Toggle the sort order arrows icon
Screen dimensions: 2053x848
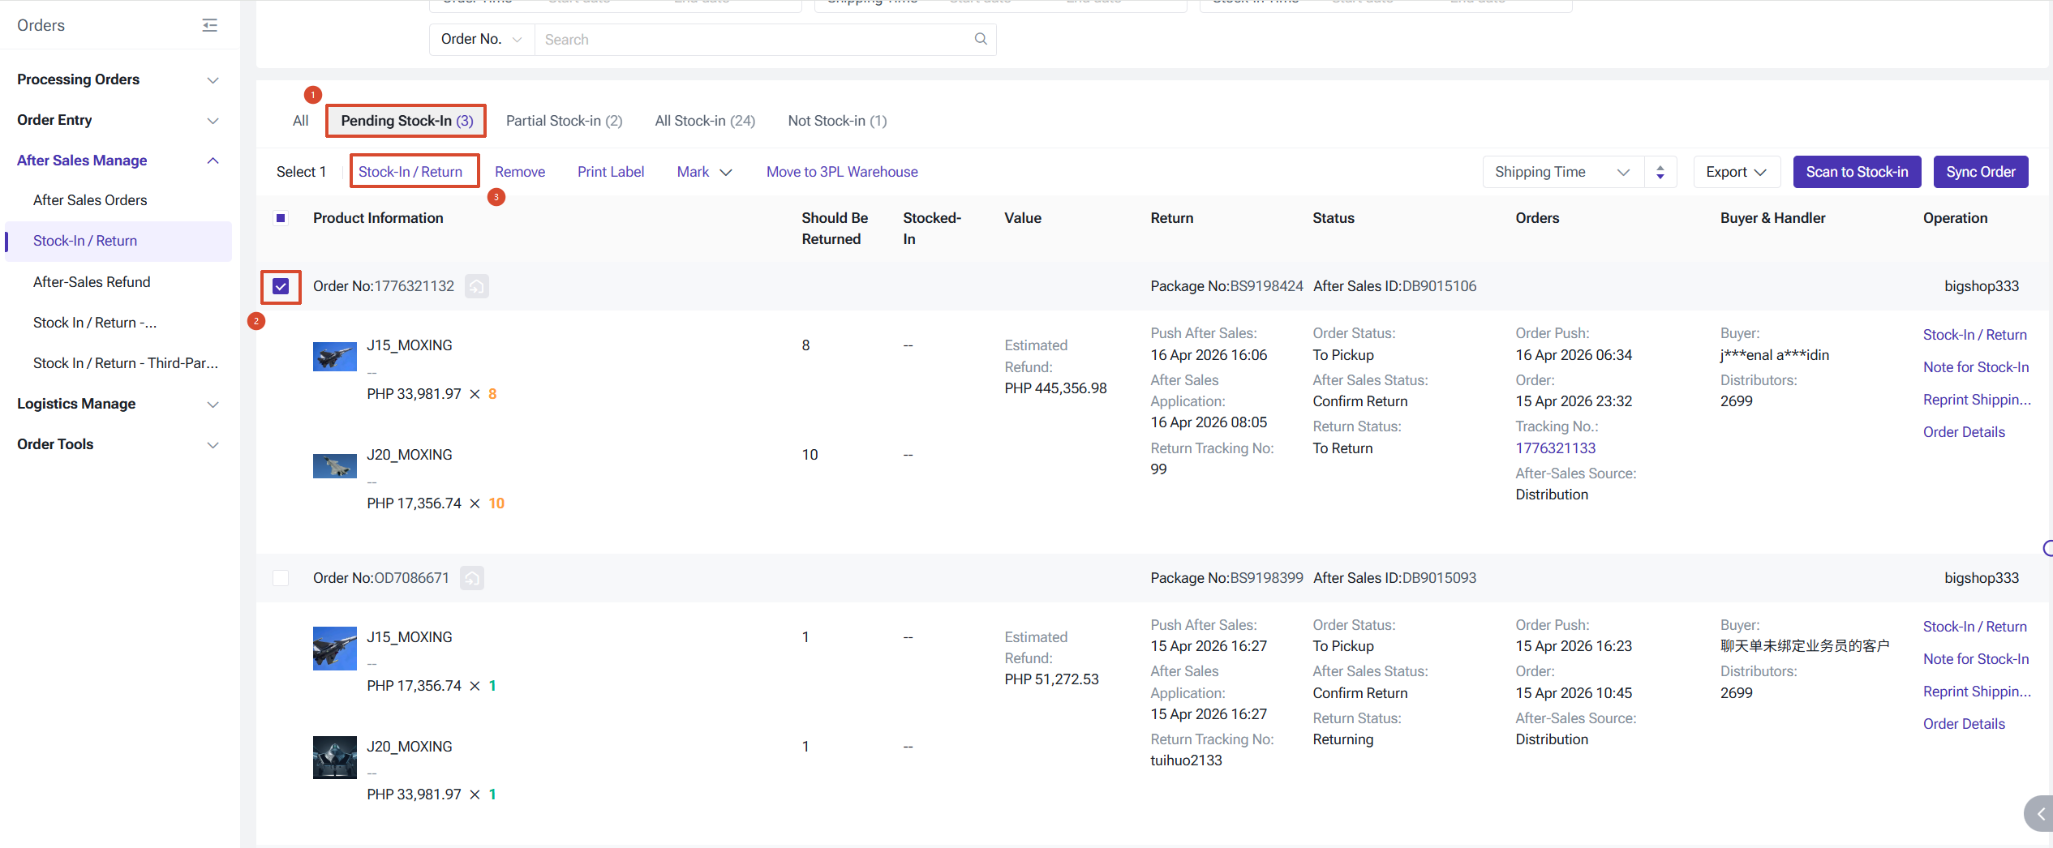coord(1660,172)
